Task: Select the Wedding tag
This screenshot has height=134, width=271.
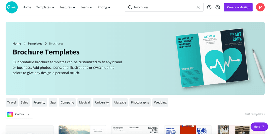Action: point(160,102)
